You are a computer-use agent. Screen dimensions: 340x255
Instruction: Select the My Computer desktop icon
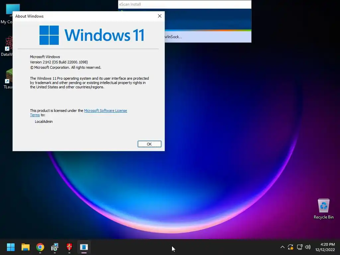[x=7, y=14]
